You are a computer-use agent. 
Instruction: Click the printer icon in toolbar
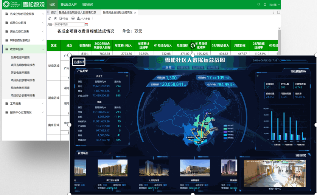(73, 19)
